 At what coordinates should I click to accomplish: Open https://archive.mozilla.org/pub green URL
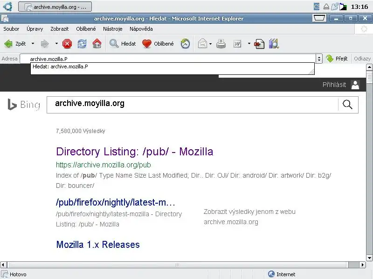click(104, 165)
